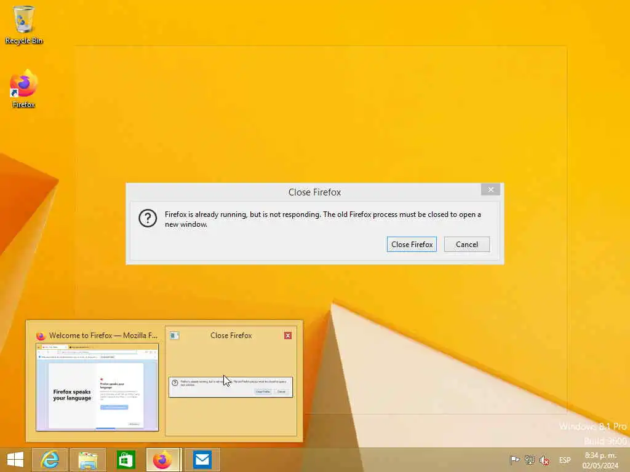The height and width of the screenshot is (472, 630).
Task: Select the Firefox desktop shortcut
Action: tap(24, 89)
